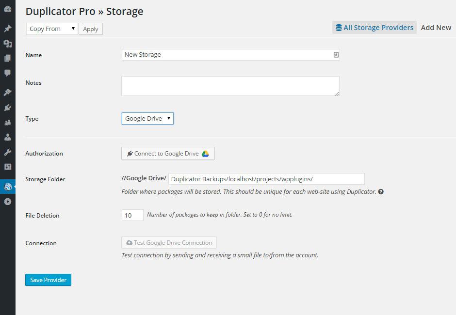Open the Copy From dropdown
This screenshot has width=456, height=315.
pos(52,29)
